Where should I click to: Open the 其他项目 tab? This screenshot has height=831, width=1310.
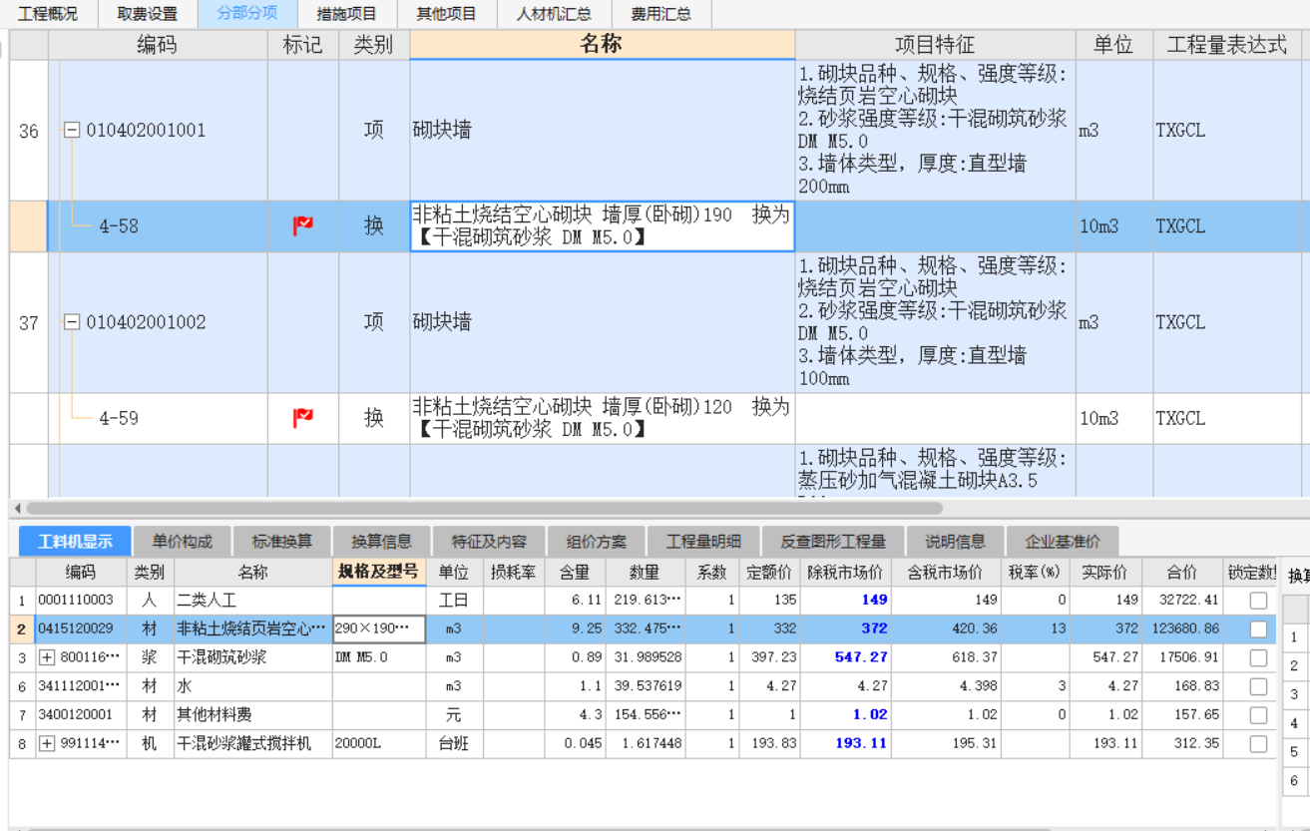point(446,14)
